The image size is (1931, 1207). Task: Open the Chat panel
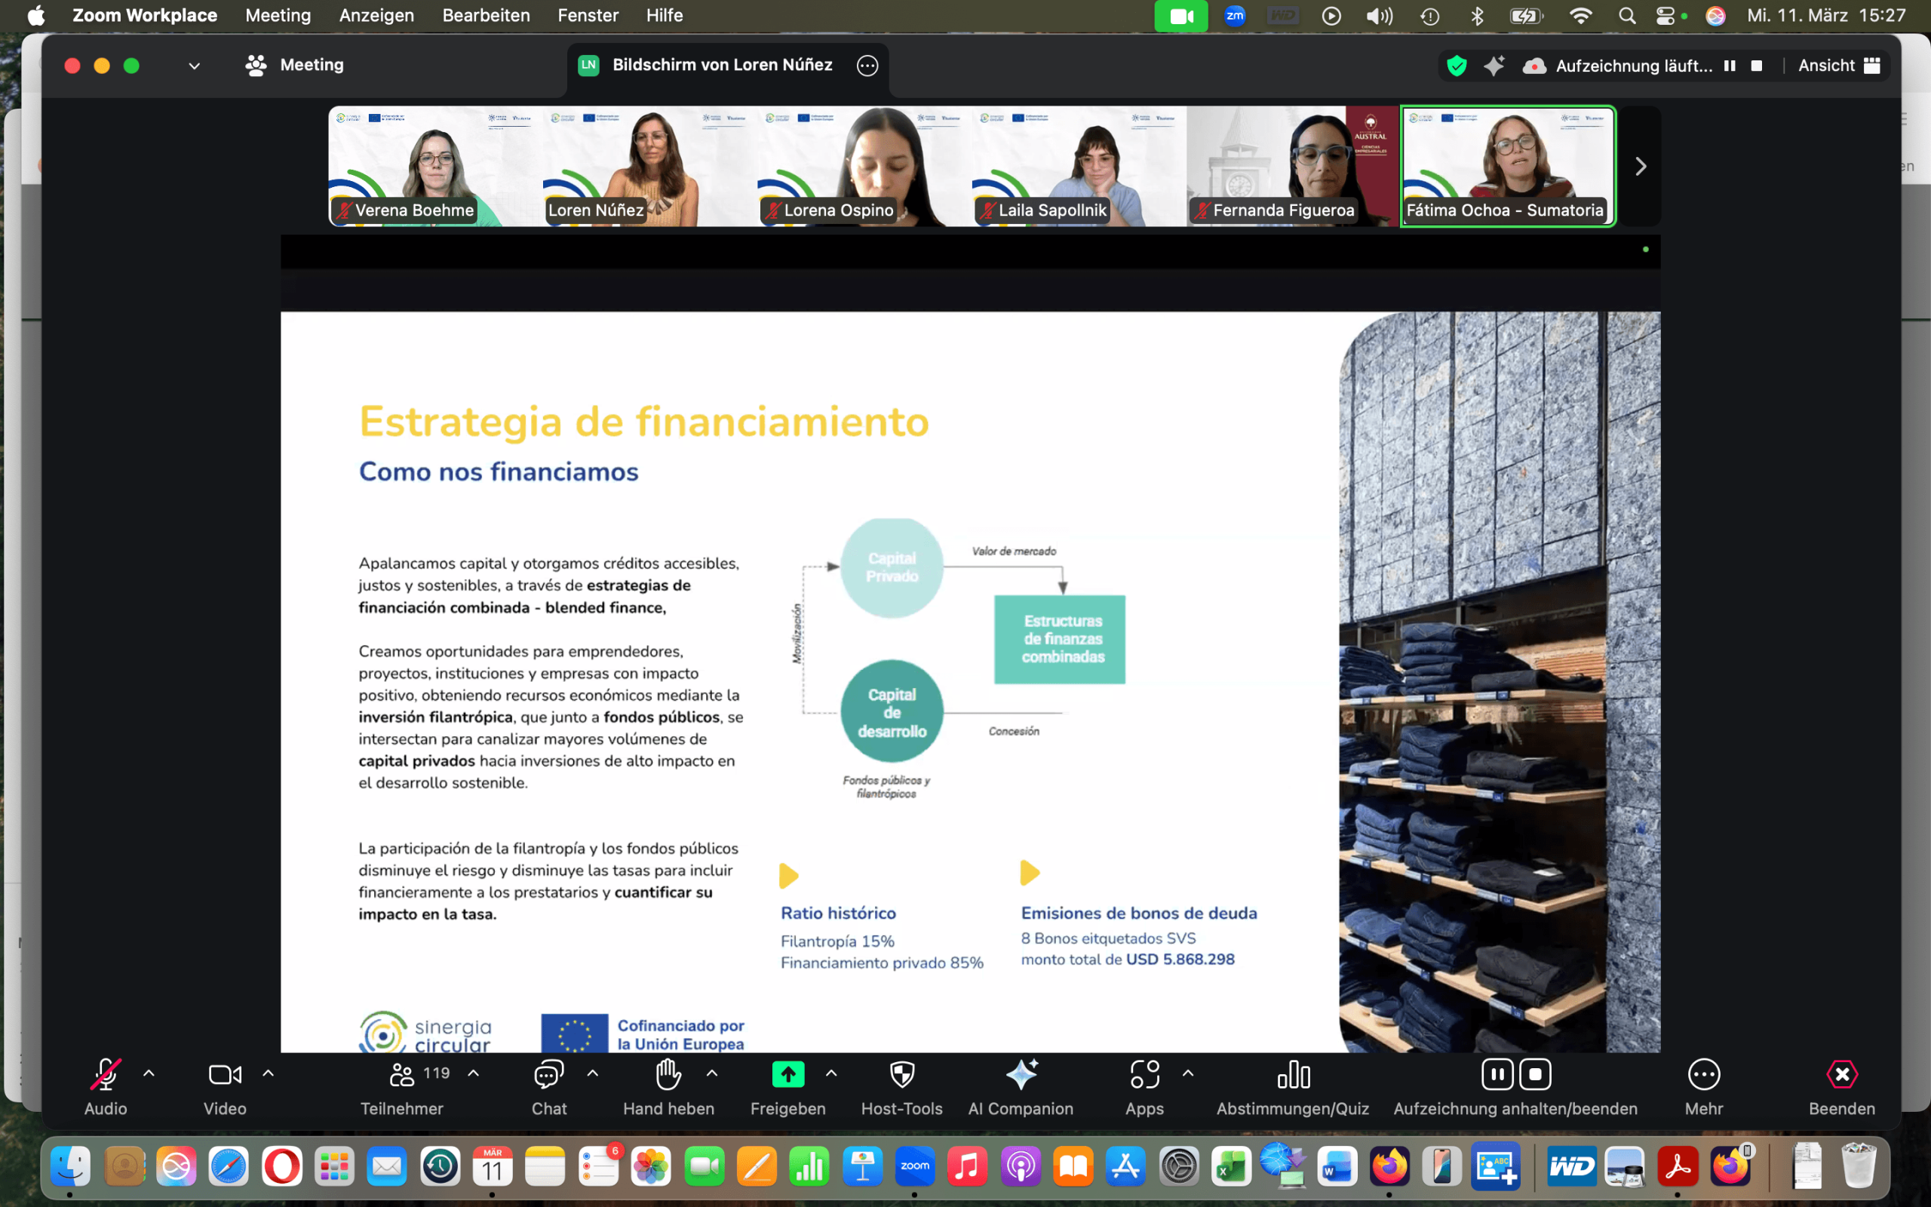[549, 1075]
